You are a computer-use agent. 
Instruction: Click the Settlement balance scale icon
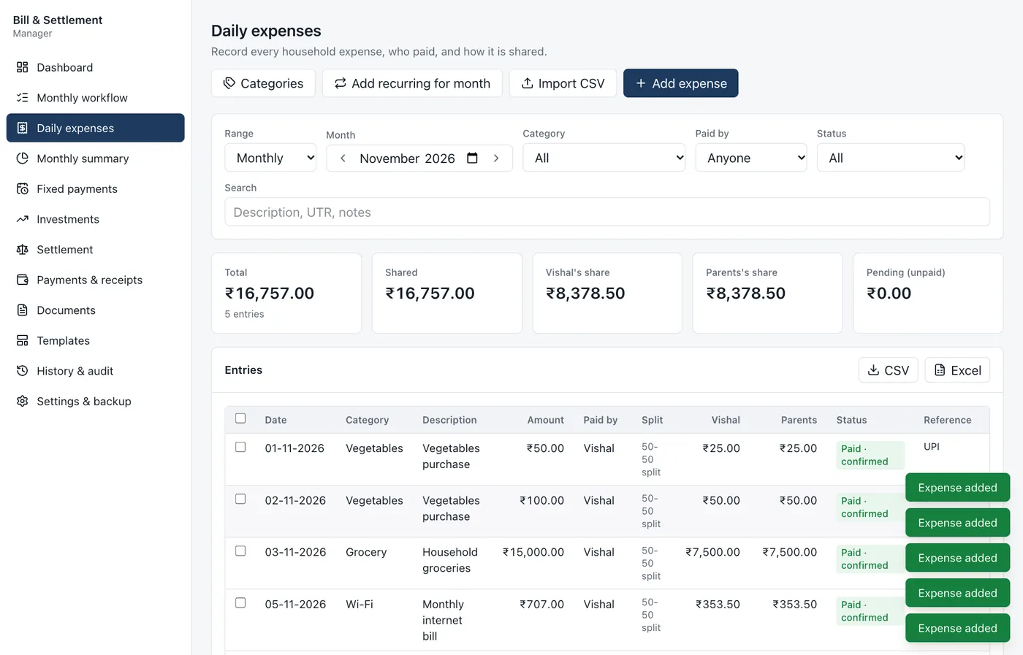pyautogui.click(x=23, y=250)
